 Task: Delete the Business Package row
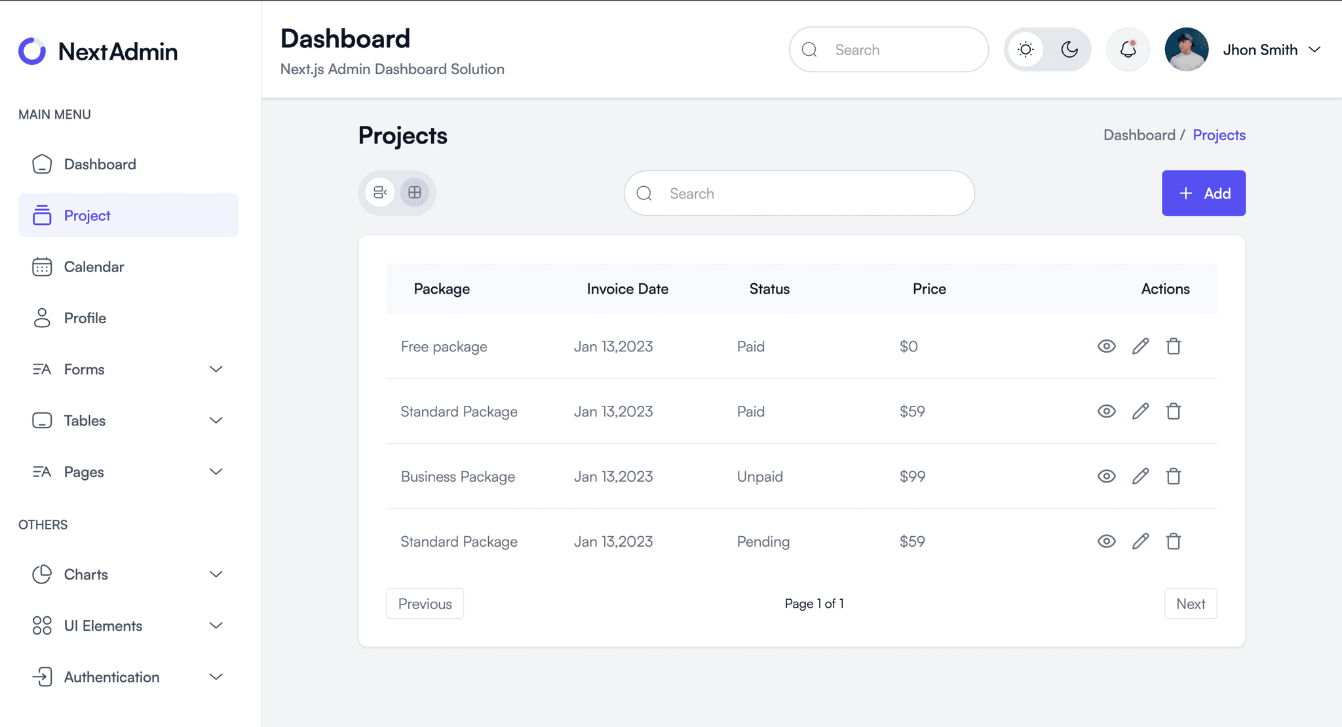[1173, 476]
